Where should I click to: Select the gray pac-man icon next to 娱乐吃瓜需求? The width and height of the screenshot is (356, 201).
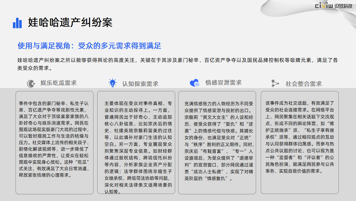pos(31,83)
